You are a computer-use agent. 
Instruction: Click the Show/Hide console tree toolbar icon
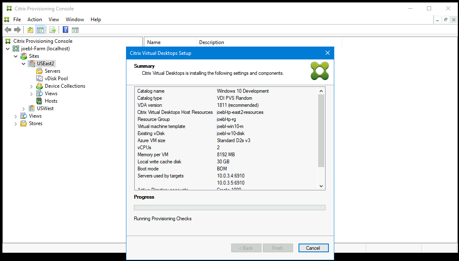tap(40, 30)
